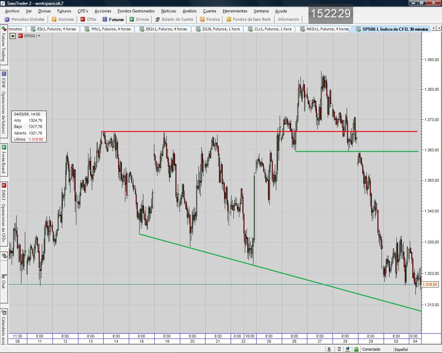Image resolution: width=442 pixels, height=353 pixels.
Task: Click the green hatch icon above Chat
Action: 4,256
